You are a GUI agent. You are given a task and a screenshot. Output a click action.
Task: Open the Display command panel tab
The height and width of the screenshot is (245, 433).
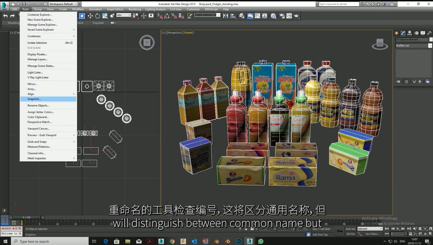point(423,33)
